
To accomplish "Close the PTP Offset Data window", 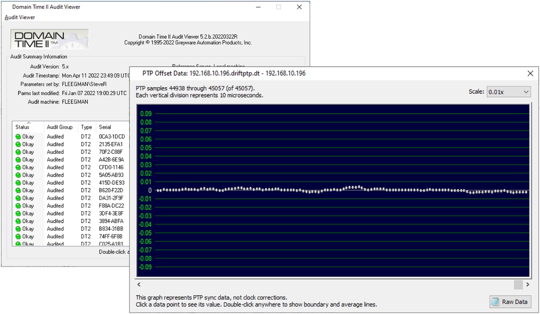I will point(530,74).
